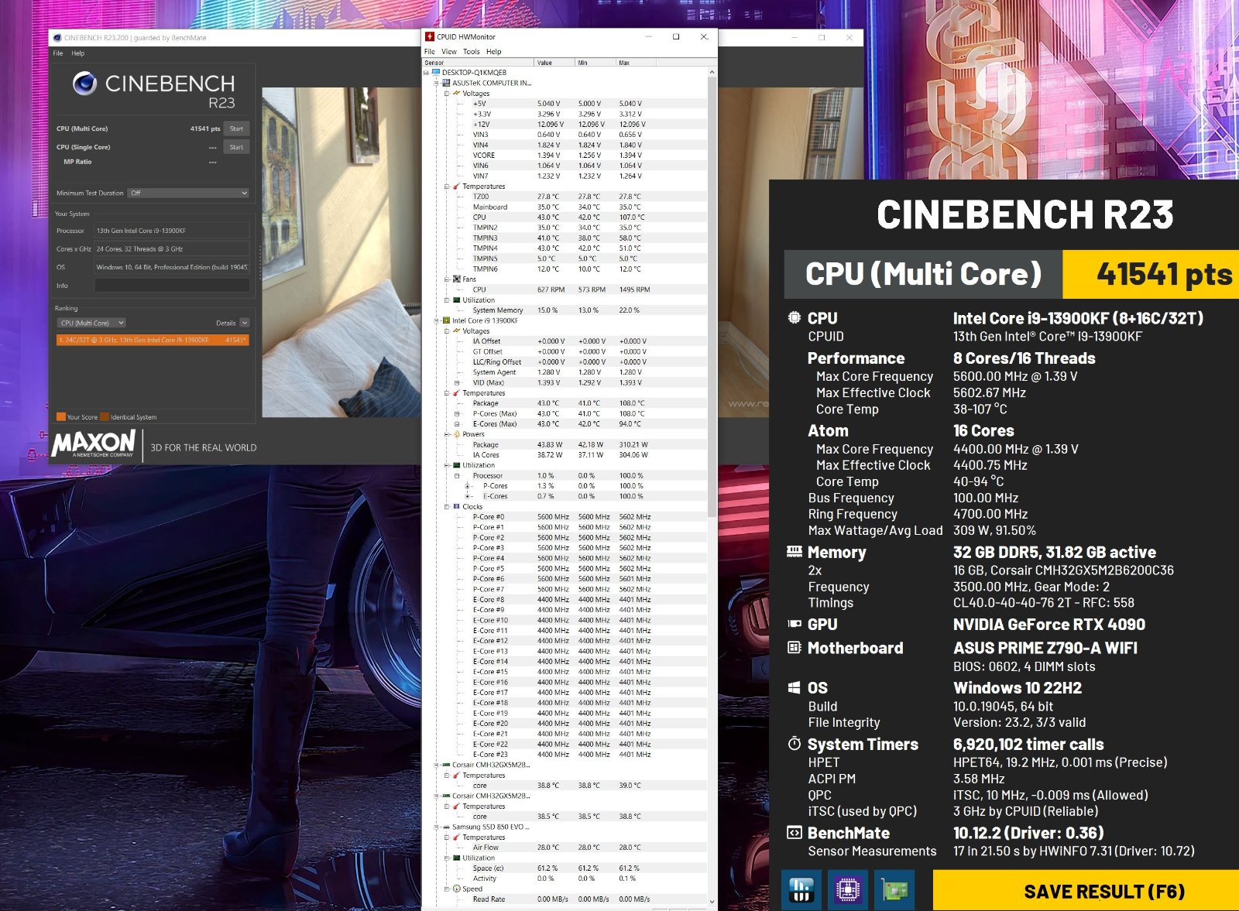Click the MAXON logo in Cinebench
This screenshot has height=911, width=1239.
(x=94, y=444)
